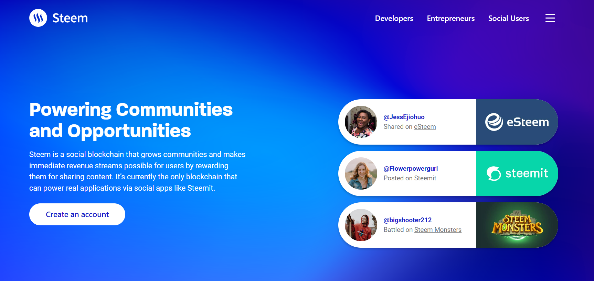Open the Entrepreneurs menu item
Screen dimensions: 594x281
click(x=451, y=19)
